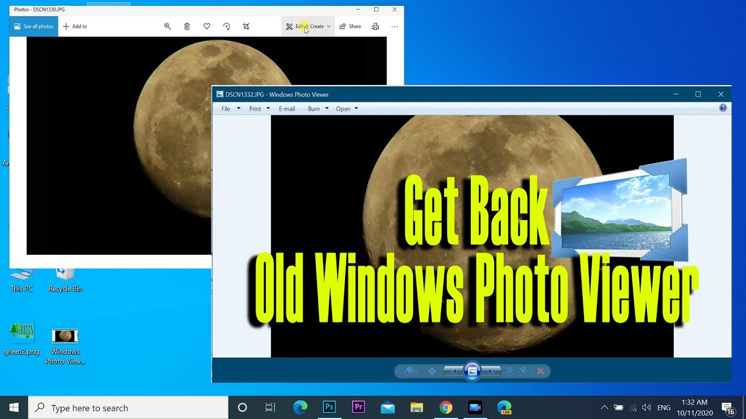
Task: Show hidden system tray icons chevron
Action: tap(604, 407)
